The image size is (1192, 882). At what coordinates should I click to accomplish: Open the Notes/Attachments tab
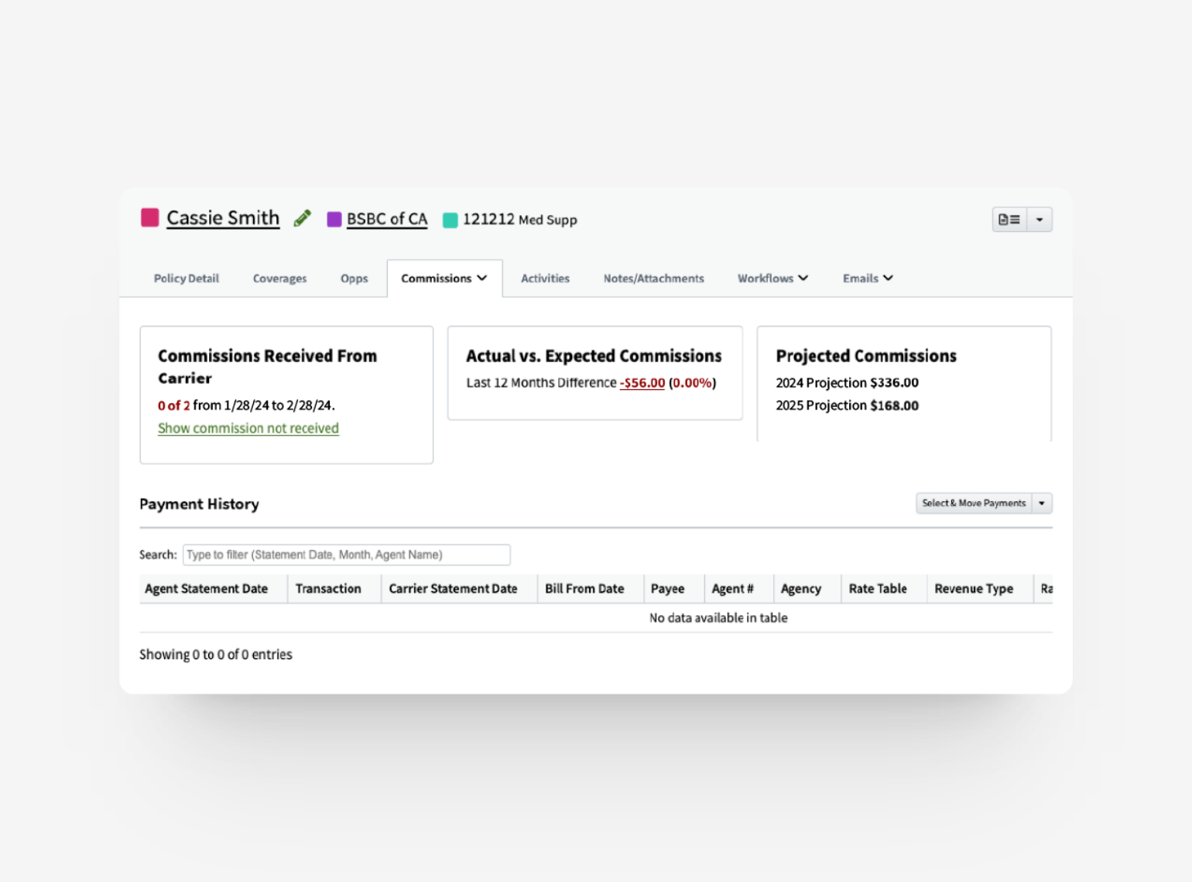(x=653, y=279)
